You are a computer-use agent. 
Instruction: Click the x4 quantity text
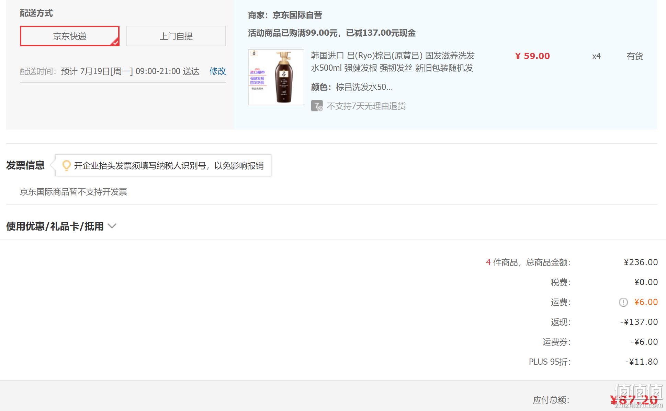[x=596, y=56]
